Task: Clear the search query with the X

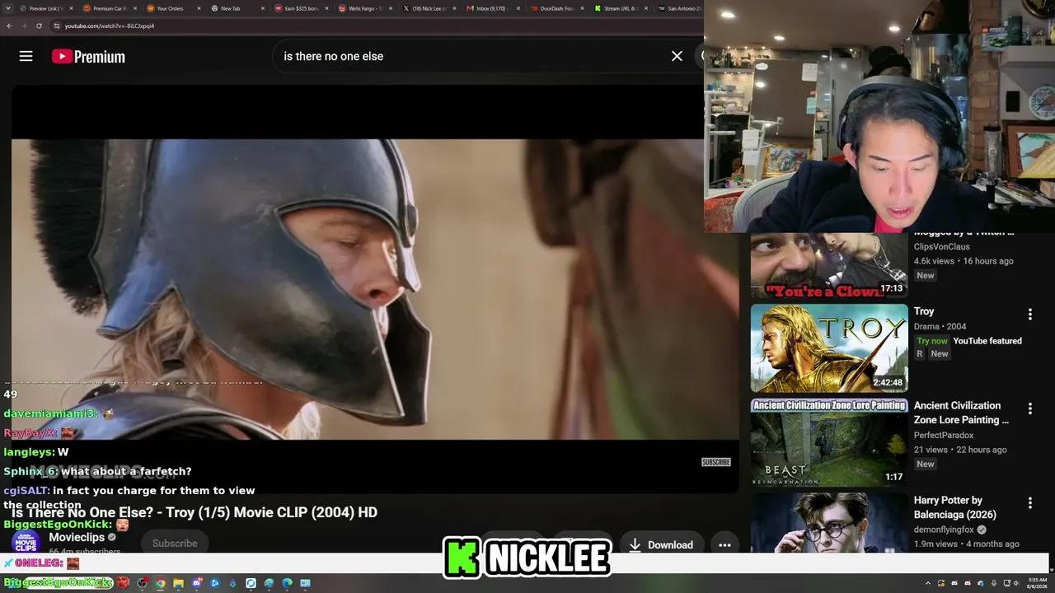Action: click(677, 56)
